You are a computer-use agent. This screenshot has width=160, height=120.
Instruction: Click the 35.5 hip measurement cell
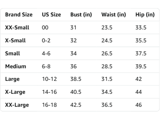[x=141, y=41]
